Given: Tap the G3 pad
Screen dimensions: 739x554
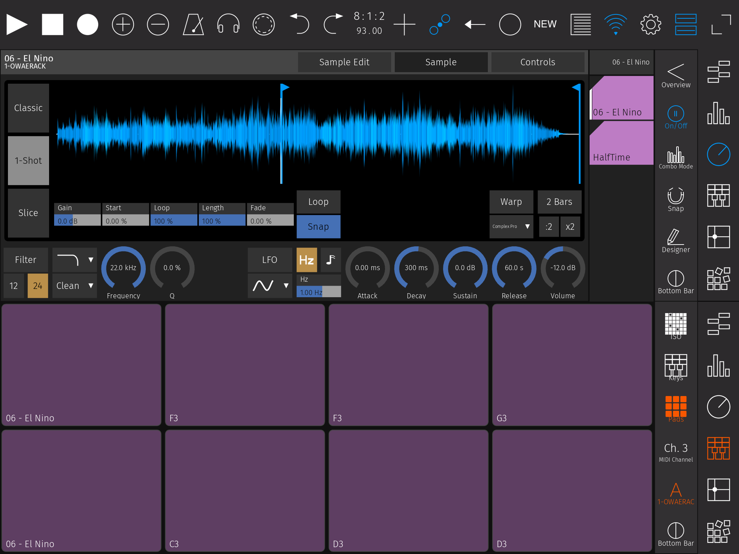Looking at the screenshot, I should pyautogui.click(x=572, y=364).
